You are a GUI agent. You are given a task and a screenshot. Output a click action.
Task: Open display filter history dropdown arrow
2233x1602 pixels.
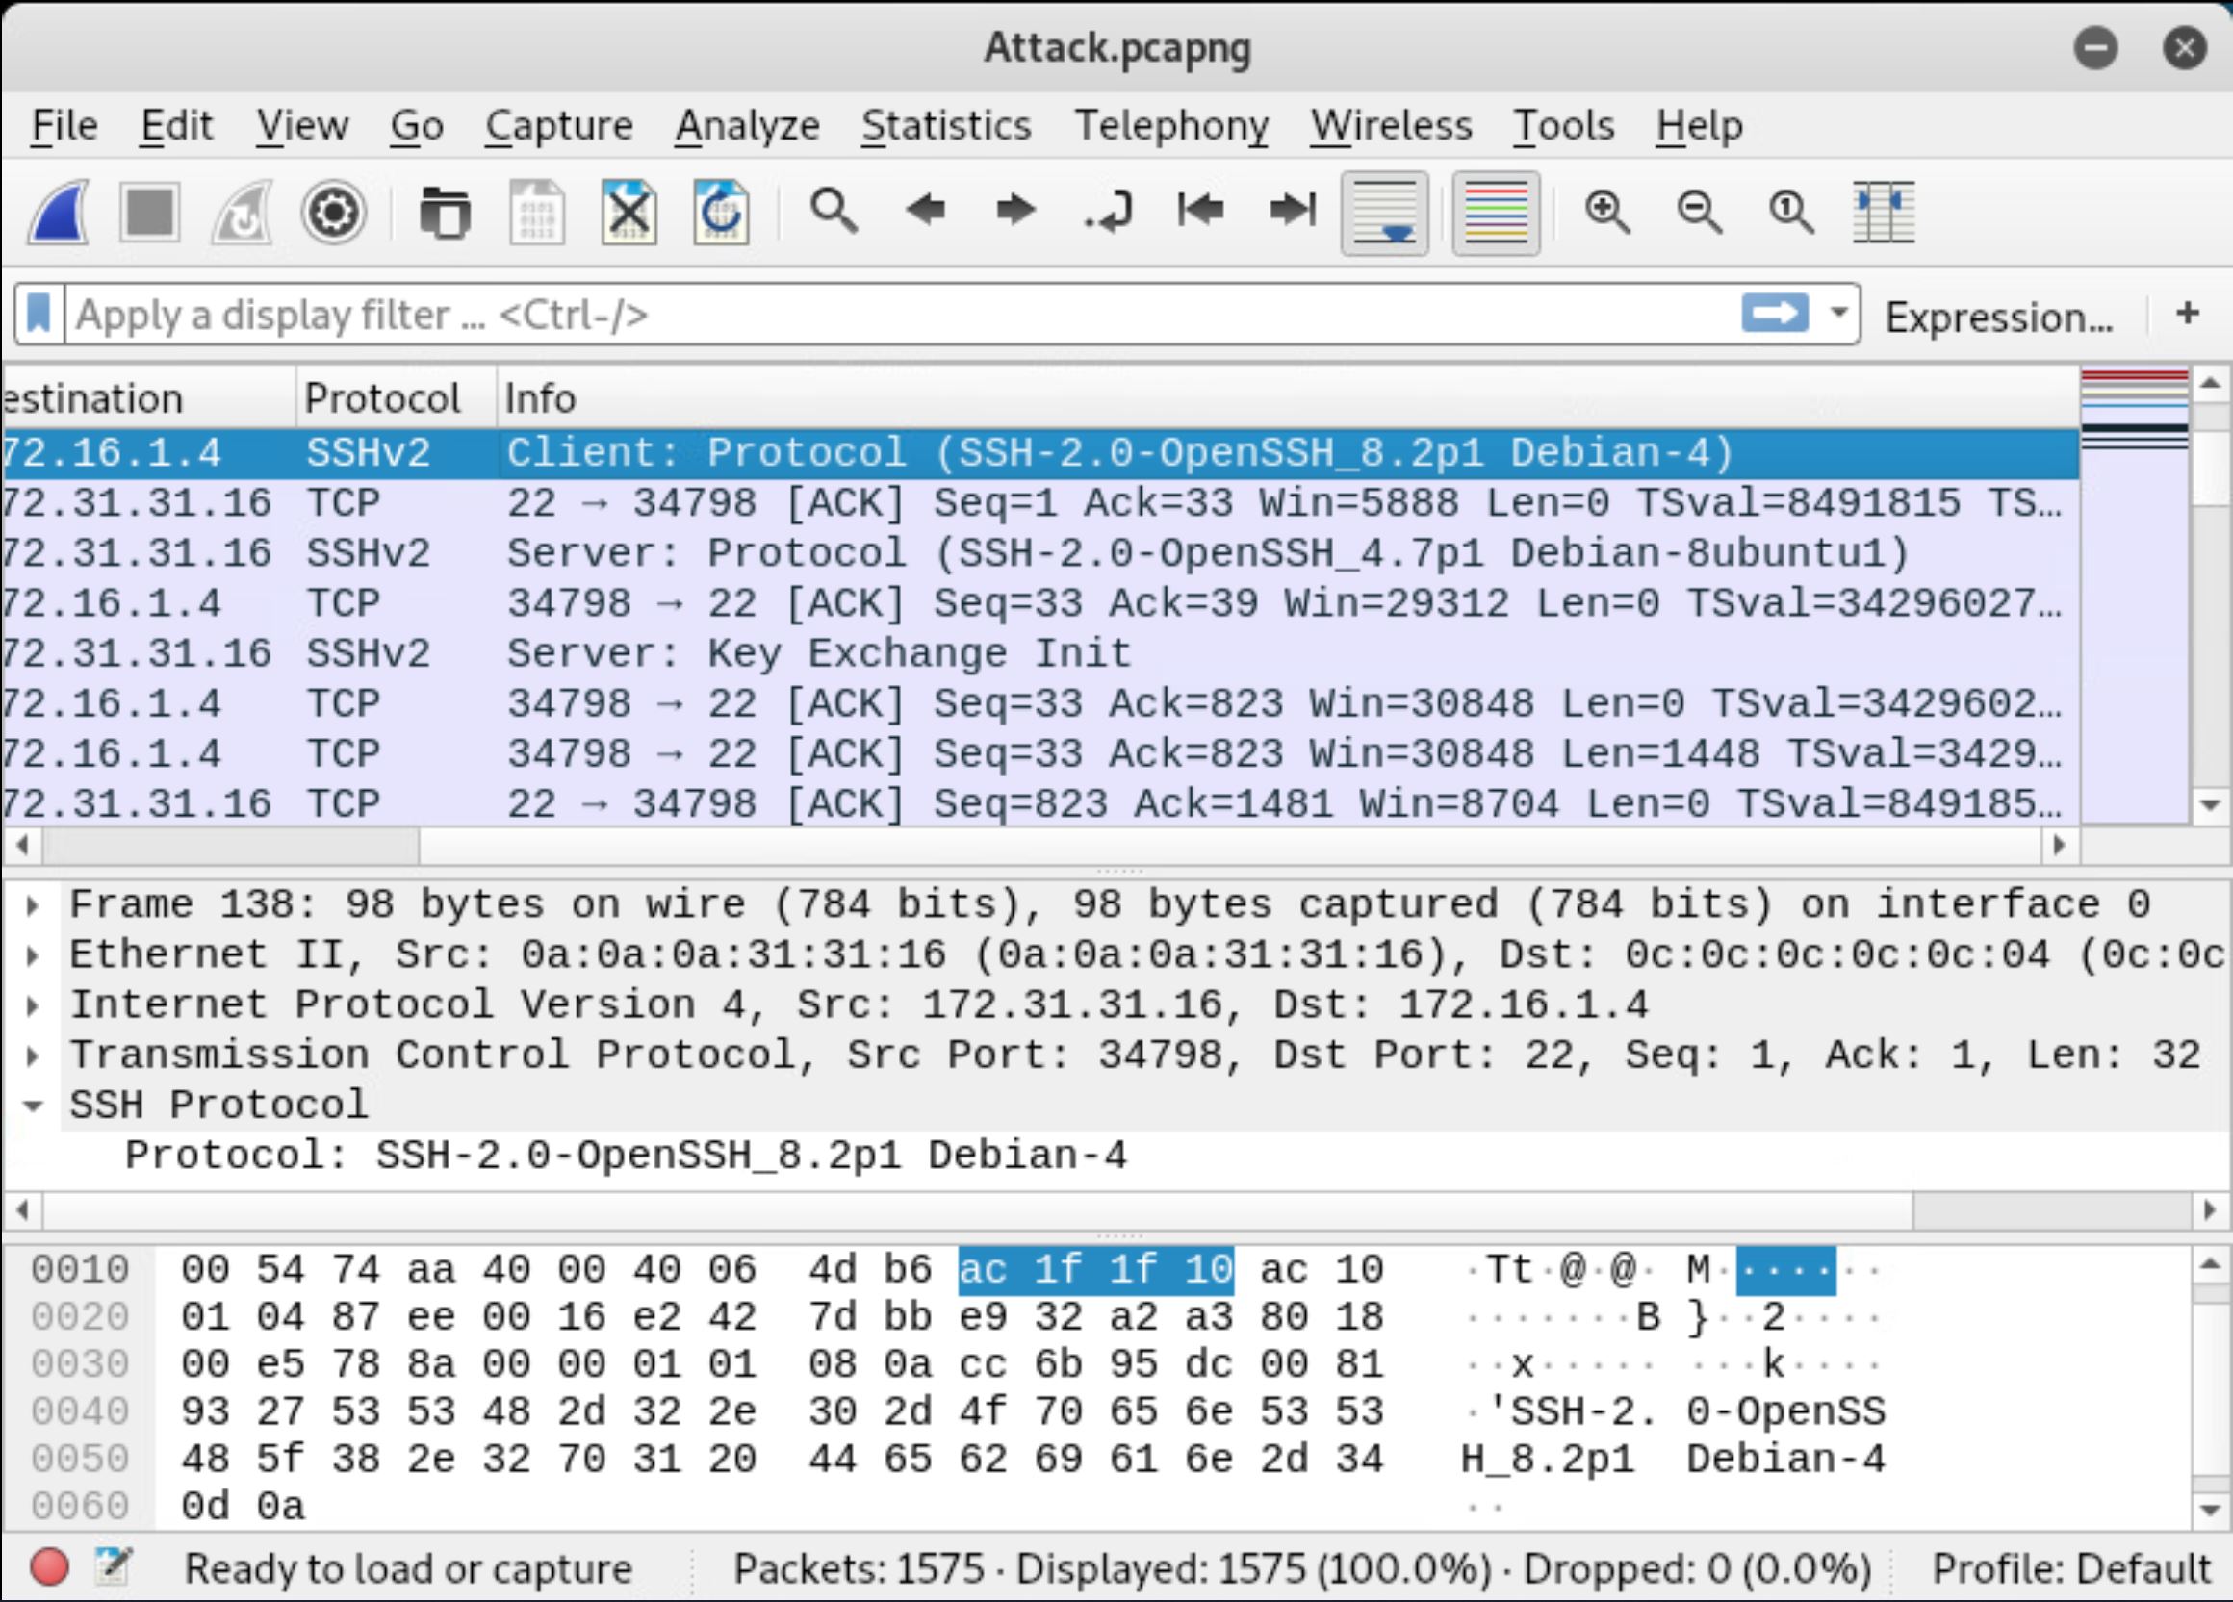[x=1837, y=314]
